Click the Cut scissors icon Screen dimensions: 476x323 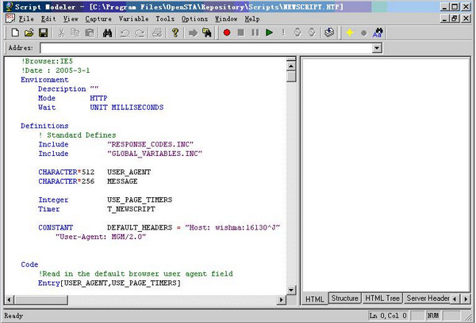pos(59,32)
